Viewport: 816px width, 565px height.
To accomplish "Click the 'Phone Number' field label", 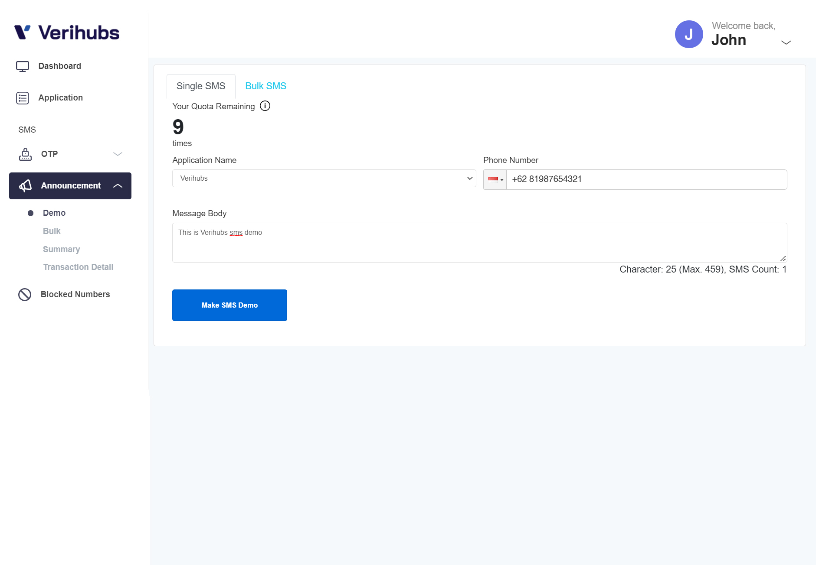I will pos(511,160).
